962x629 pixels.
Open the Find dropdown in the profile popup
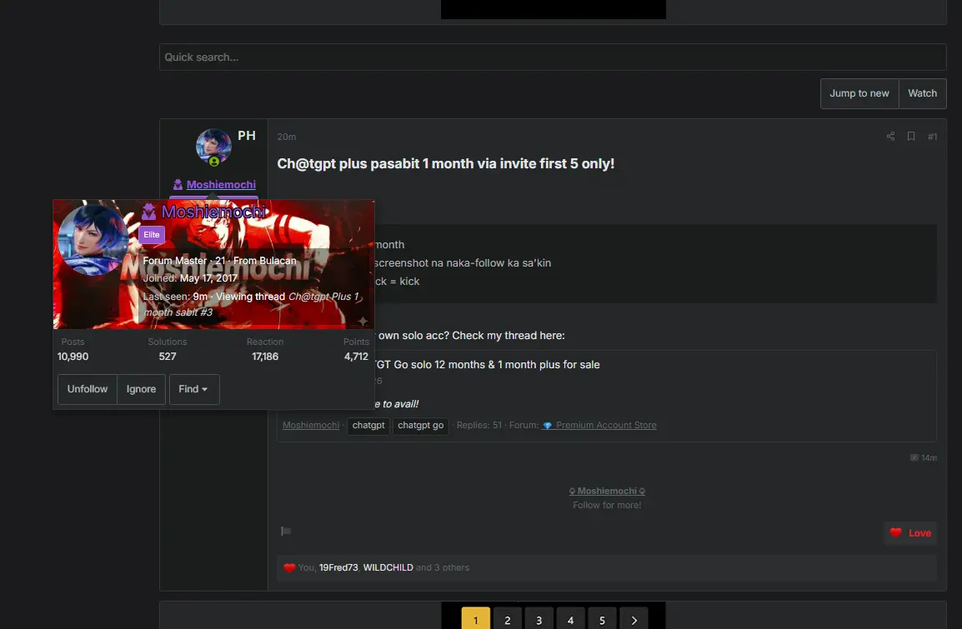[x=194, y=389]
